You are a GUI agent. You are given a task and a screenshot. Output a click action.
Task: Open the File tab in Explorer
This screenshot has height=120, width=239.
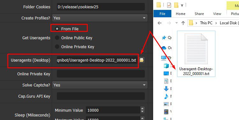162,14
